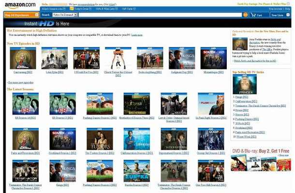
Task: Open the Chuck Versus the Colonel thumbnail
Action: [118, 58]
